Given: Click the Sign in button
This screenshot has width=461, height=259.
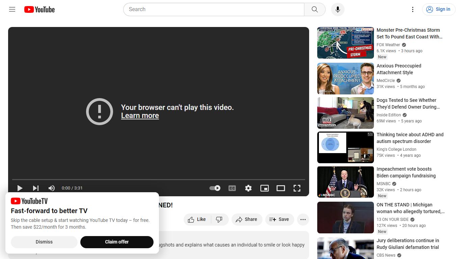Looking at the screenshot, I should 438,9.
